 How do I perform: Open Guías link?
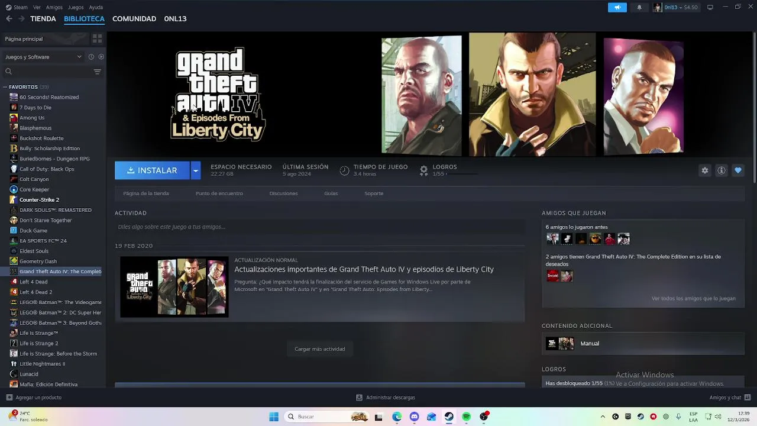pos(331,193)
